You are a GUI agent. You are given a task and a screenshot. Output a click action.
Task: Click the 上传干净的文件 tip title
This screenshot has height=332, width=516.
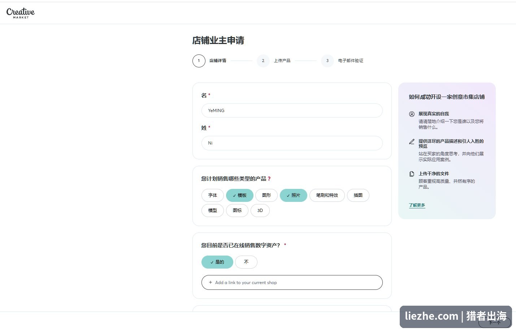(x=434, y=174)
